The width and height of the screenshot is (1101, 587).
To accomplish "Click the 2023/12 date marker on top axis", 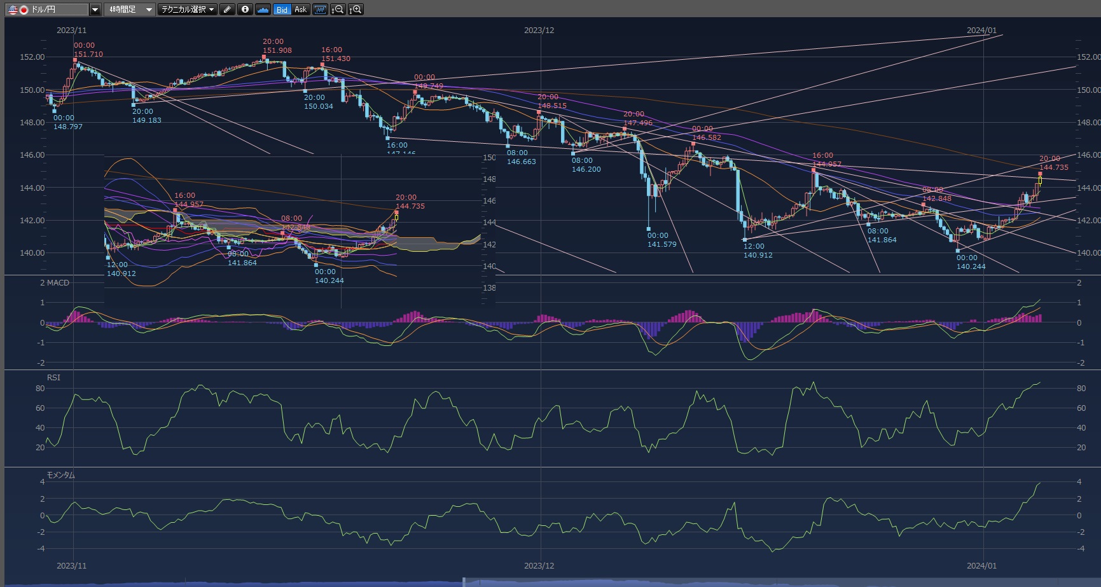I will 539,31.
